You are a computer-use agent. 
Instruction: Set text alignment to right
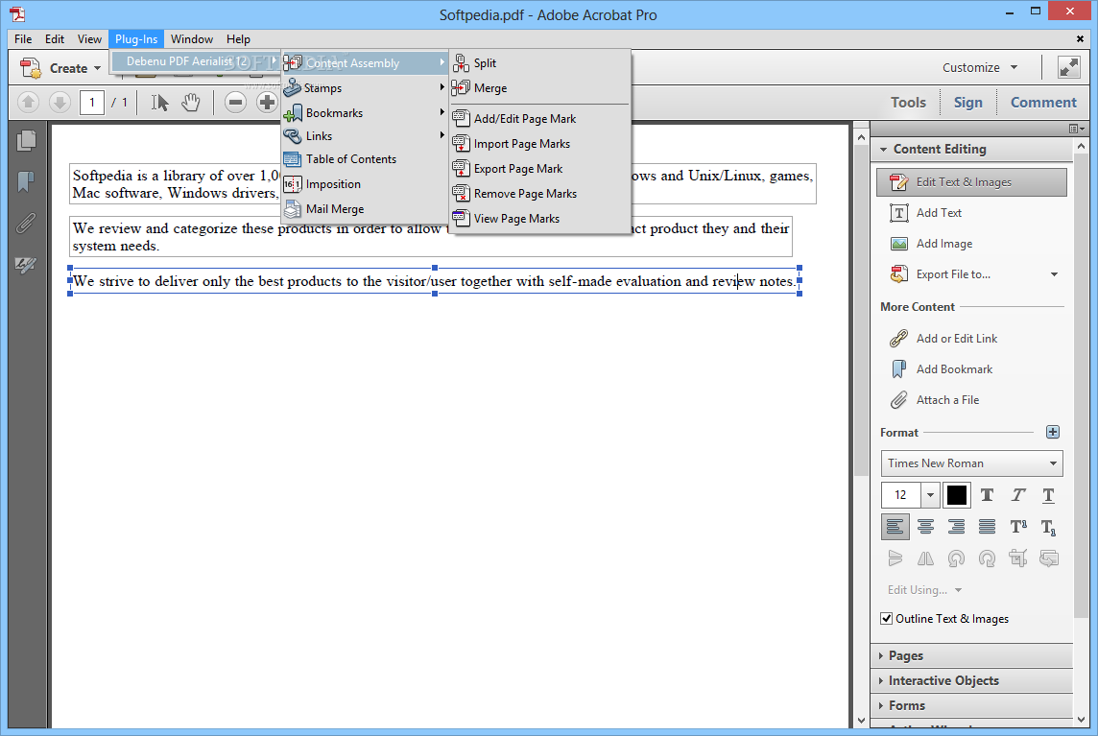click(x=956, y=527)
